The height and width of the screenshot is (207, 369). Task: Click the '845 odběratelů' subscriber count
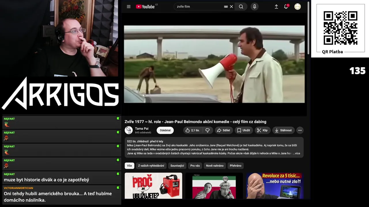pos(143,133)
